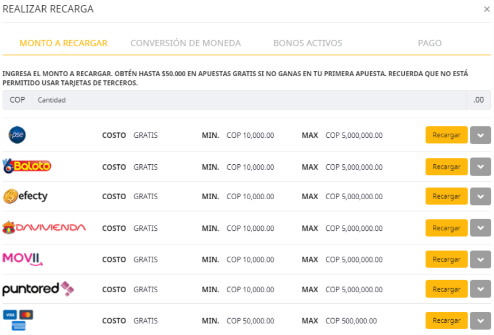Click Recargar for Efecty
Screen dimensions: 494x335
click(446, 196)
